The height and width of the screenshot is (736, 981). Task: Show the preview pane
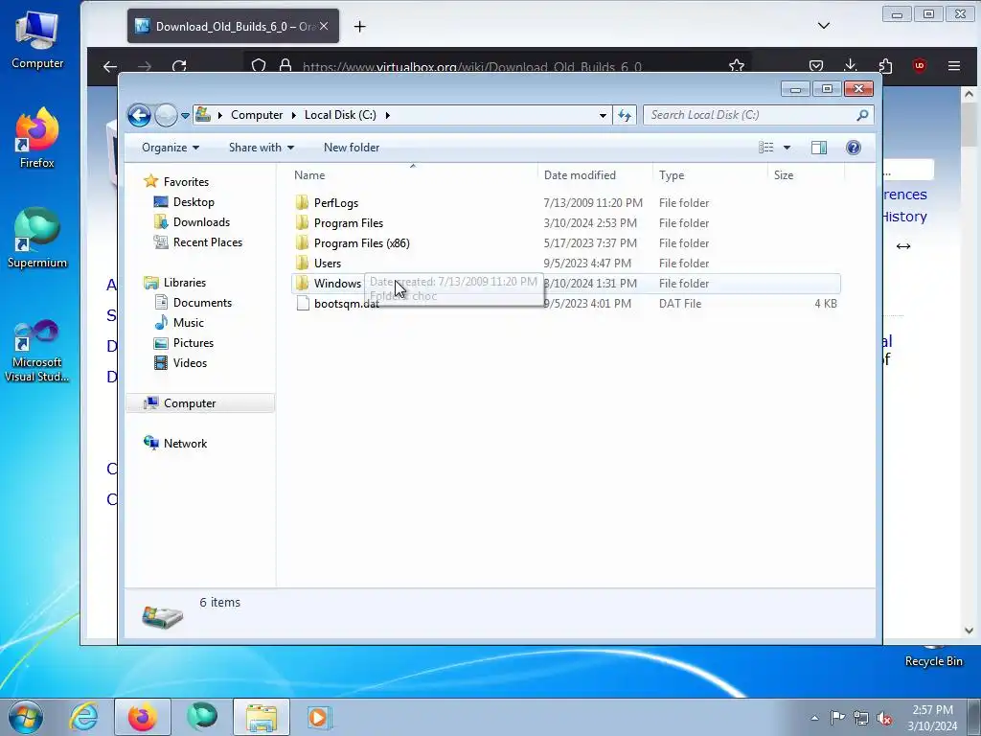click(819, 148)
